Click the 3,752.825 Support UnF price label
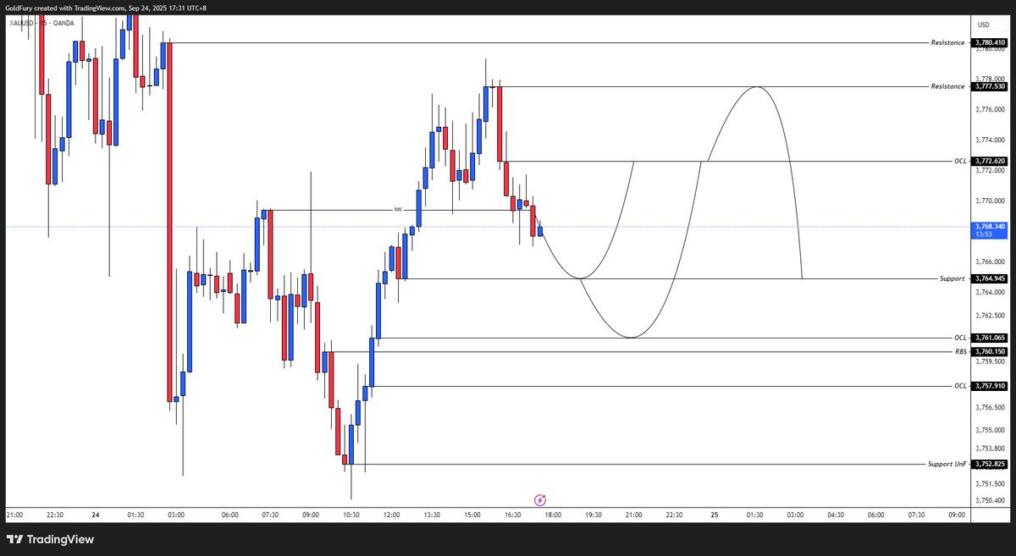The image size is (1016, 556). click(x=989, y=464)
